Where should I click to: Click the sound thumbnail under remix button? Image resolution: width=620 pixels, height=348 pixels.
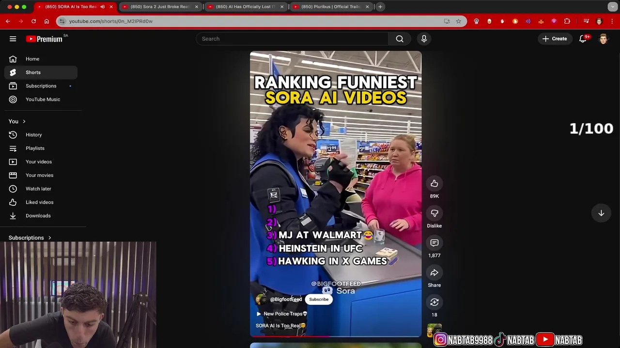point(434,331)
